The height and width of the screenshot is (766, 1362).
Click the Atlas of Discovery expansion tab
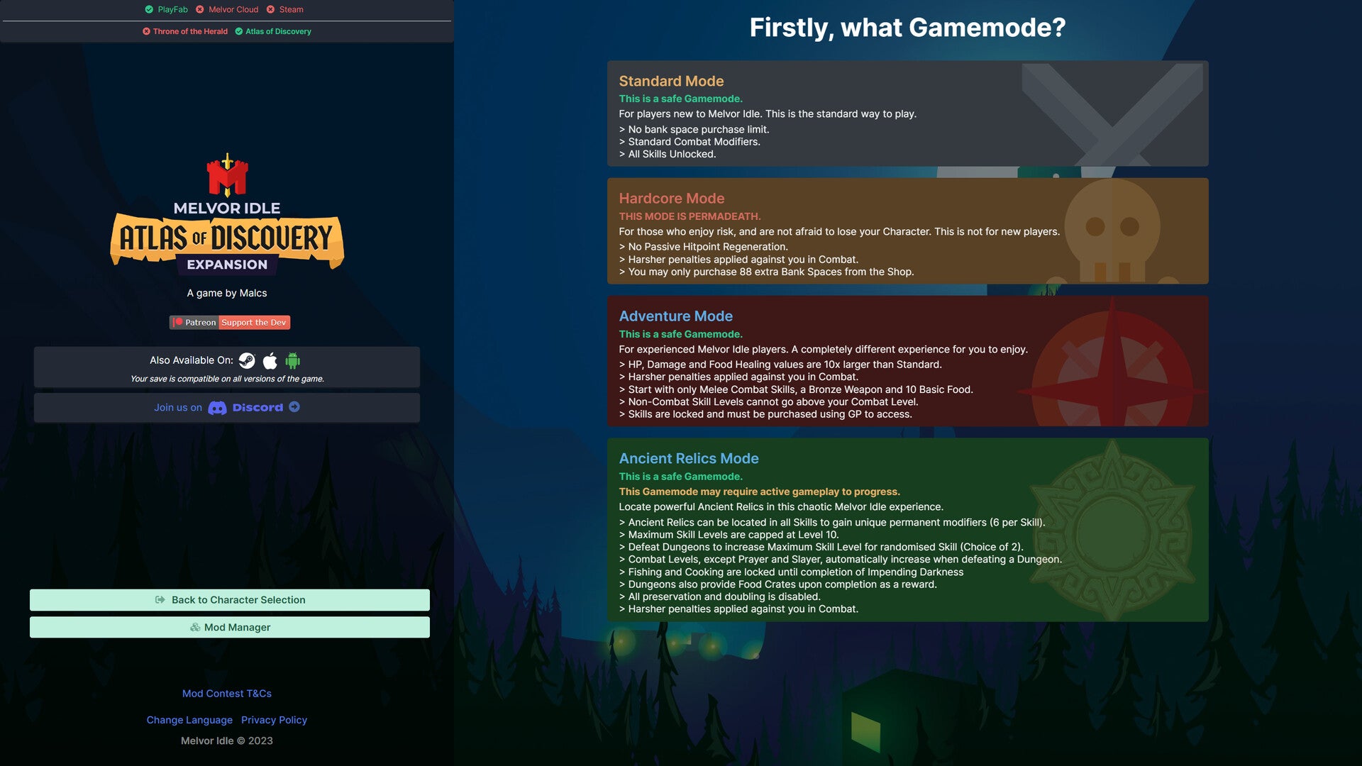click(x=278, y=31)
